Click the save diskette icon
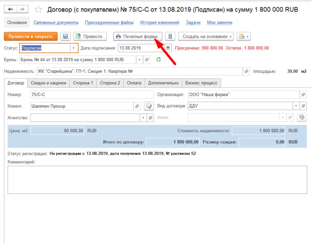Image resolution: width=313 pixels, height=246 pixels. pyautogui.click(x=65, y=36)
